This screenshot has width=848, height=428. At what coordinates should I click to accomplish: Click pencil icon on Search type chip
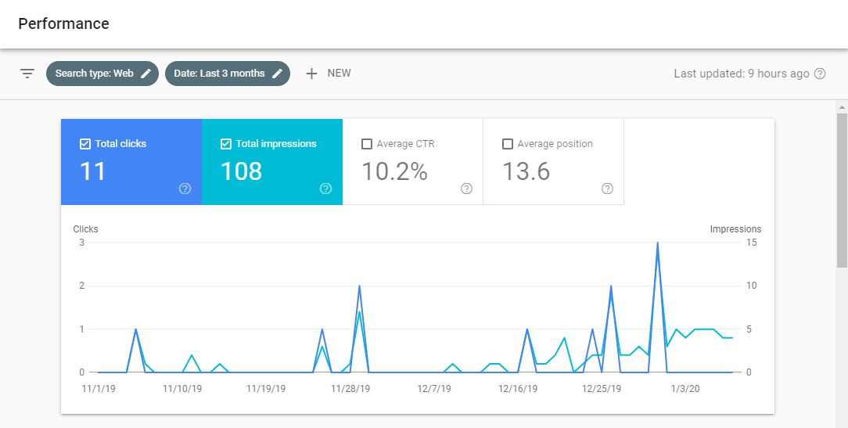click(146, 74)
